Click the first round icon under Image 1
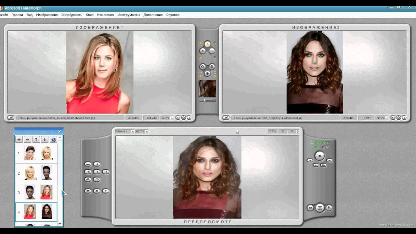The width and height of the screenshot is (416, 234). (178, 118)
